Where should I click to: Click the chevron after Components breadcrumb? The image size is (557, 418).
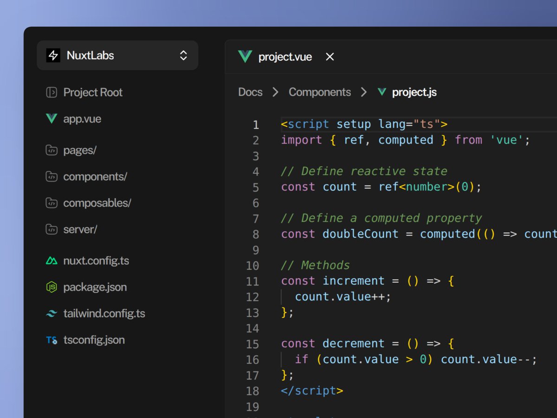(x=363, y=92)
